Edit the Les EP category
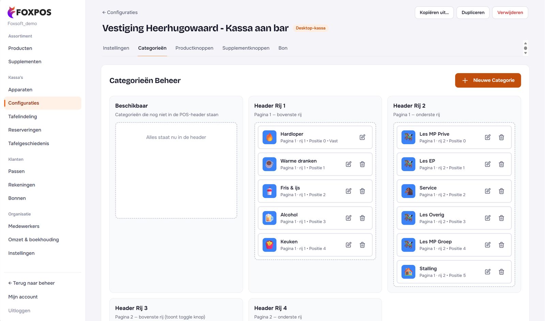Screen dimensions: 545x321 [x=488, y=164]
